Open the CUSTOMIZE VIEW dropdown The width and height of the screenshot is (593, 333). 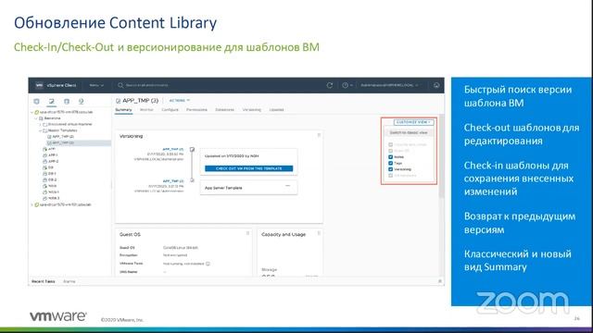413,122
